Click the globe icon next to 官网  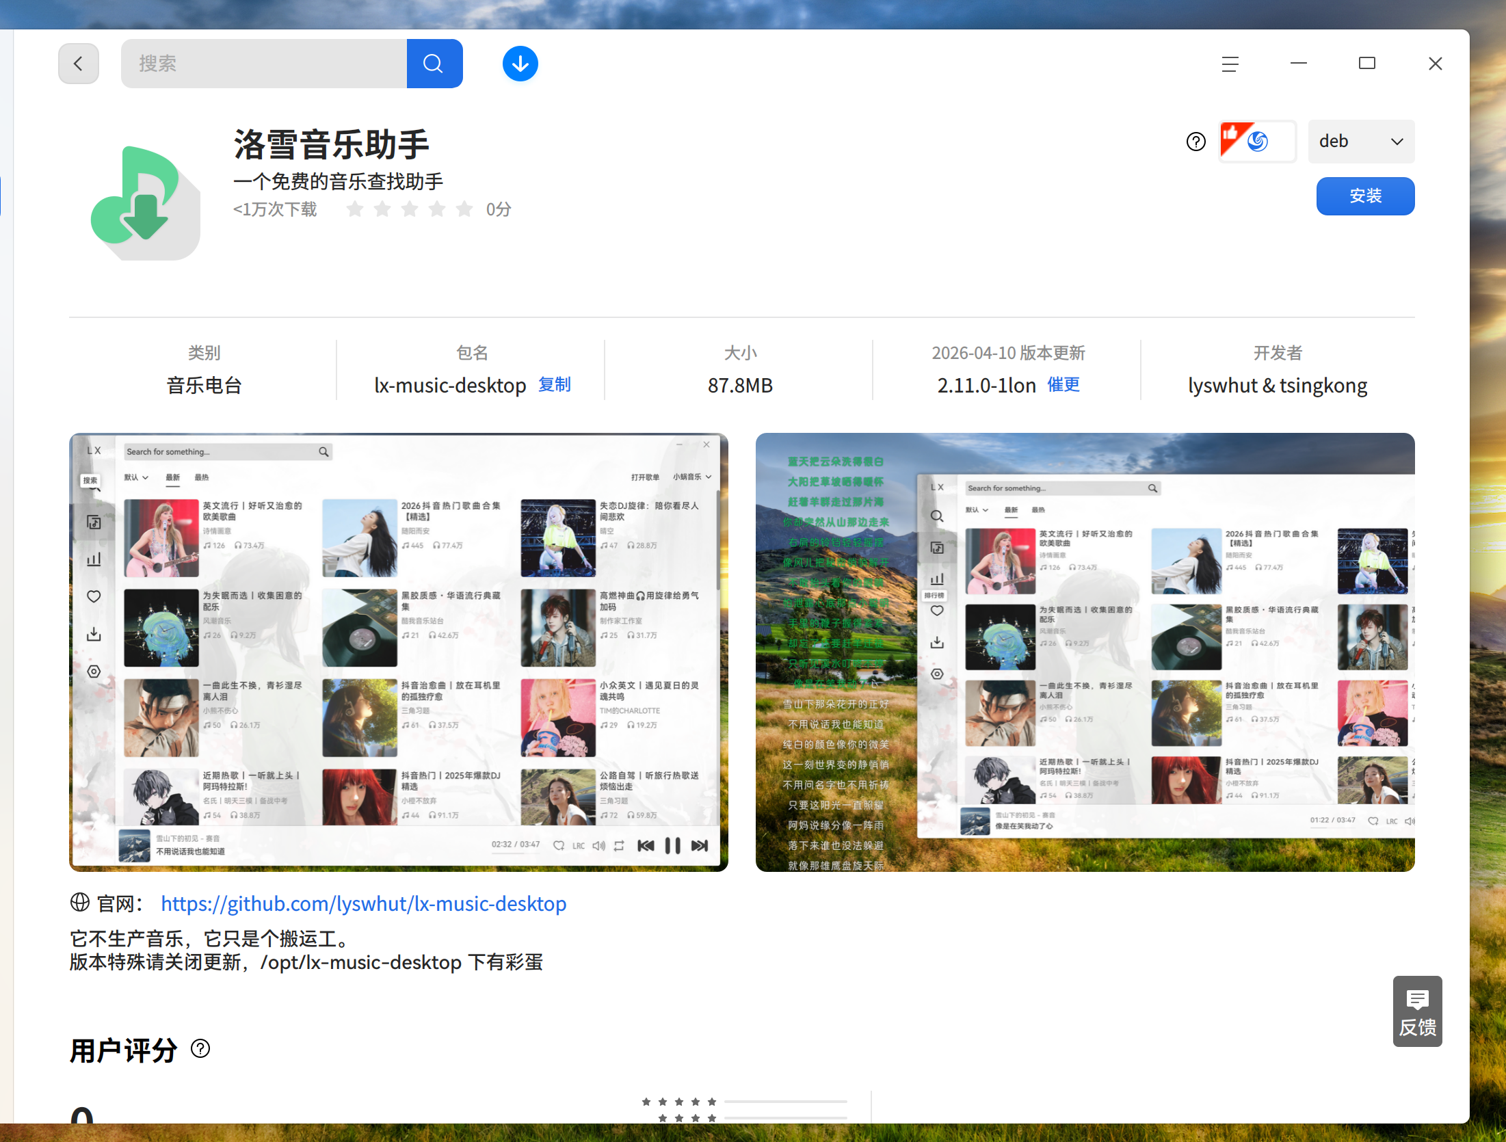[x=79, y=903]
